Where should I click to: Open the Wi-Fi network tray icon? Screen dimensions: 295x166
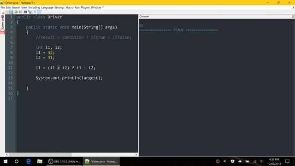click(x=255, y=161)
